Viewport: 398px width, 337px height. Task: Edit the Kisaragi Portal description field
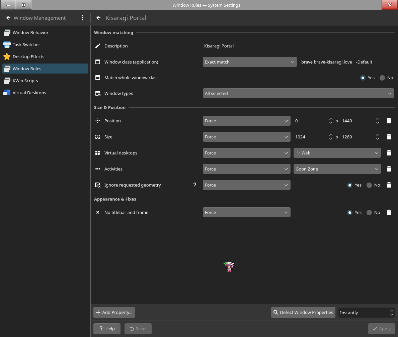point(298,46)
